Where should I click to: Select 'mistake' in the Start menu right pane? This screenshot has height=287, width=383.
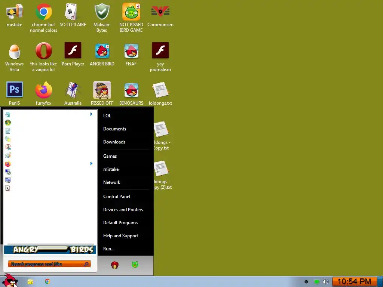[x=111, y=169]
